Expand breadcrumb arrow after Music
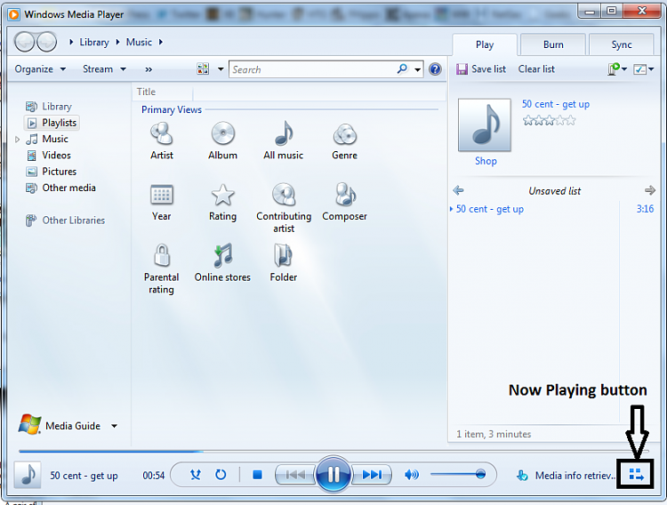 click(161, 42)
